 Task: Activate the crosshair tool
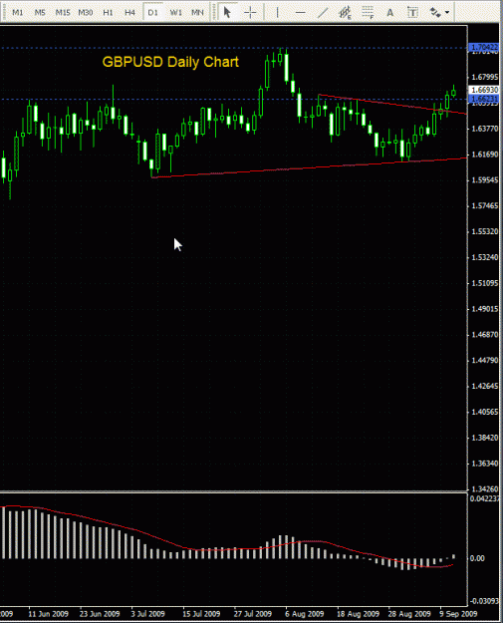click(250, 12)
